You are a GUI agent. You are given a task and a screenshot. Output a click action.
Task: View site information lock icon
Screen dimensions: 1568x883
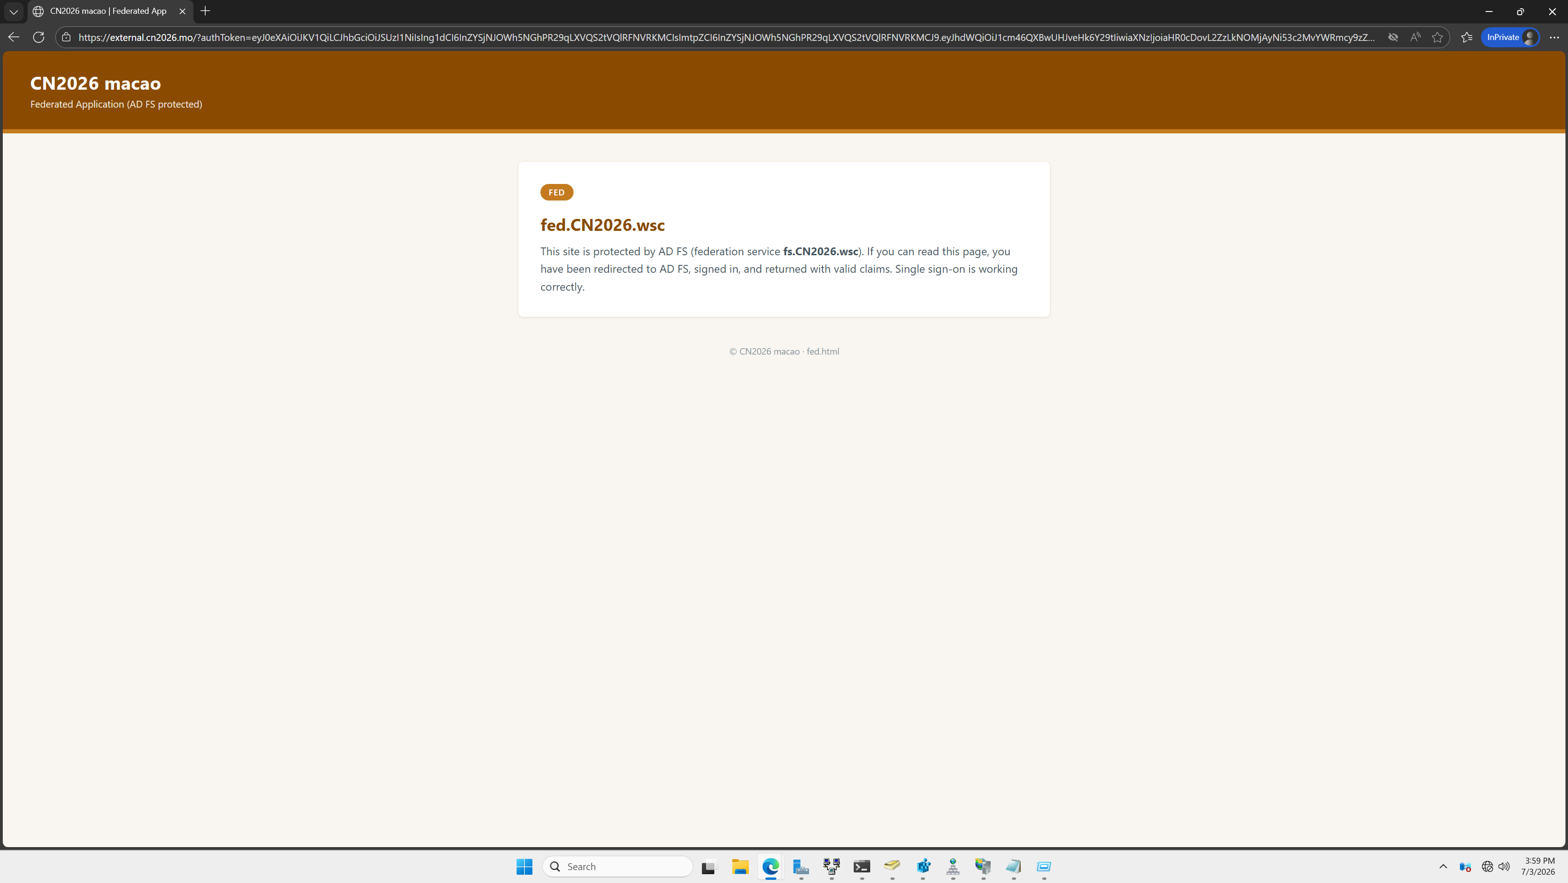66,37
